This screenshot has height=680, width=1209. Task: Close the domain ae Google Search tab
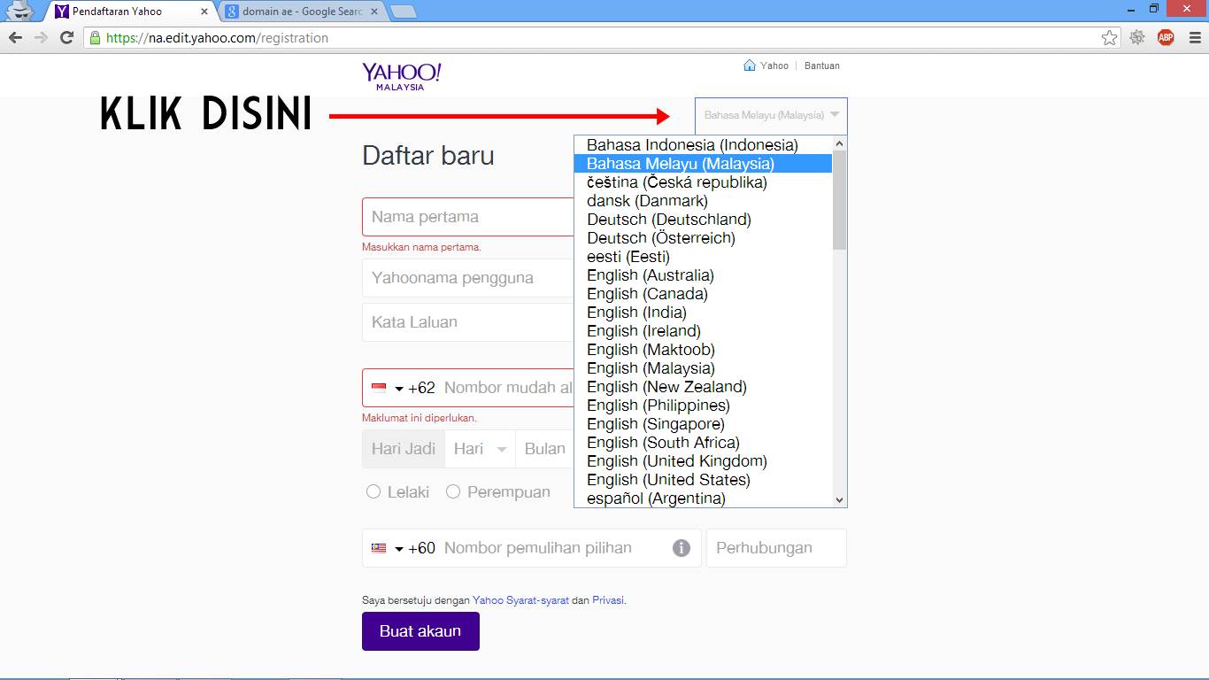click(374, 12)
